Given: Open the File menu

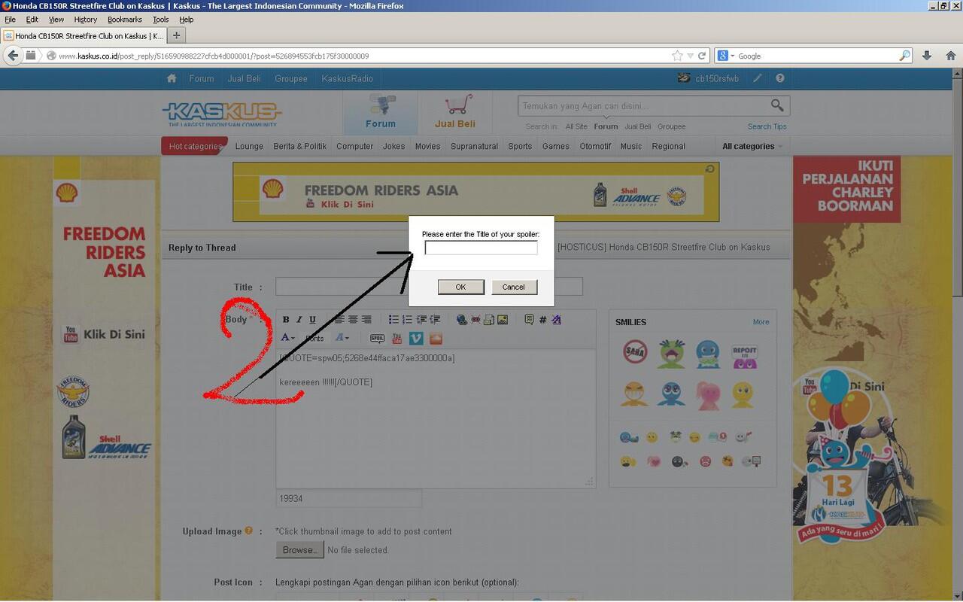Looking at the screenshot, I should 10,20.
